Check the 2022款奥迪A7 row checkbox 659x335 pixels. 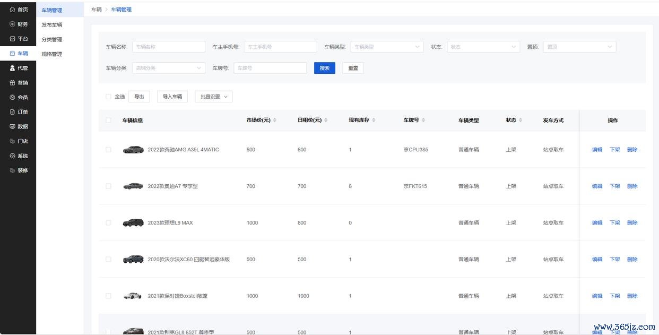(108, 186)
